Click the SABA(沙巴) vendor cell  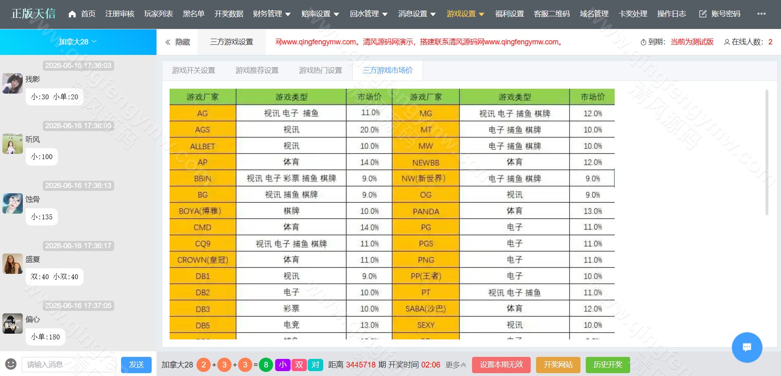pos(426,309)
